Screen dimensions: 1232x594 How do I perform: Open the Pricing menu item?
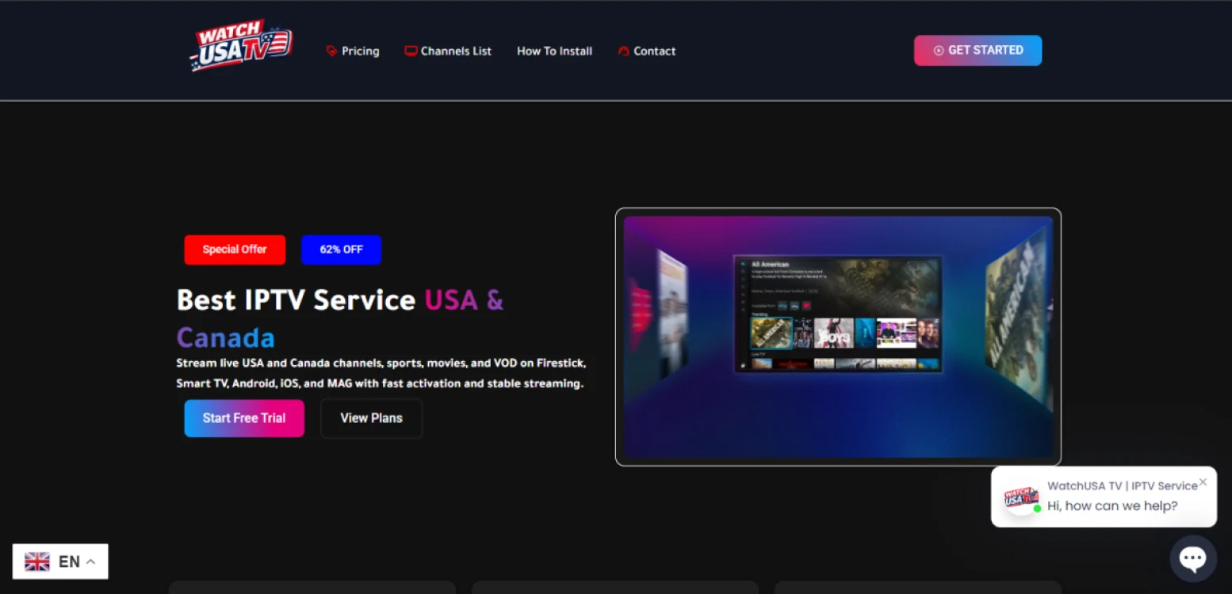[x=360, y=51]
